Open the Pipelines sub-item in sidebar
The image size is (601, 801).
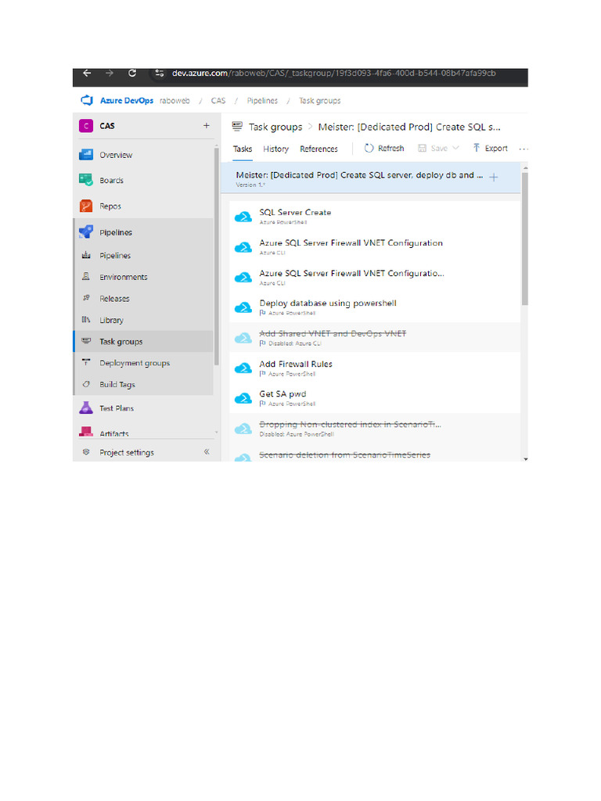click(x=144, y=256)
